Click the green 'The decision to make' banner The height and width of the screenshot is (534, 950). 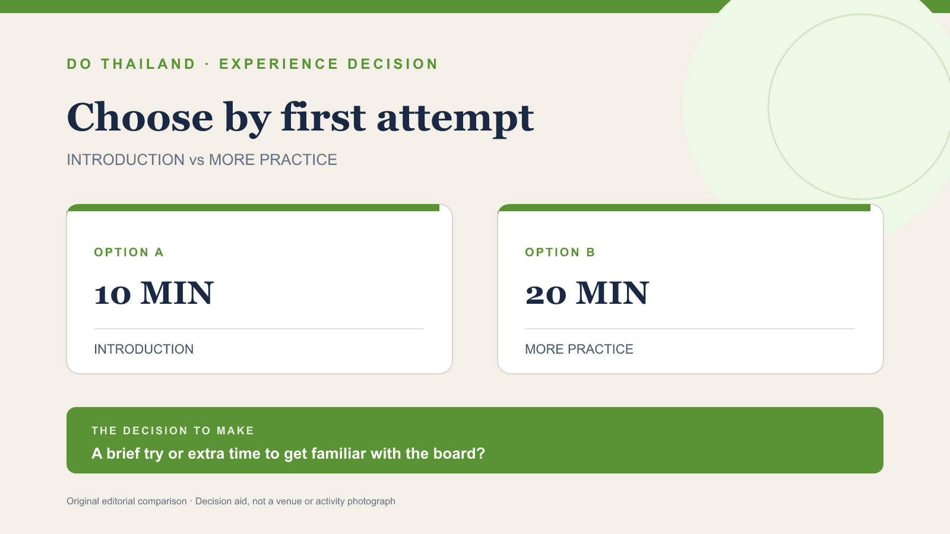(475, 440)
